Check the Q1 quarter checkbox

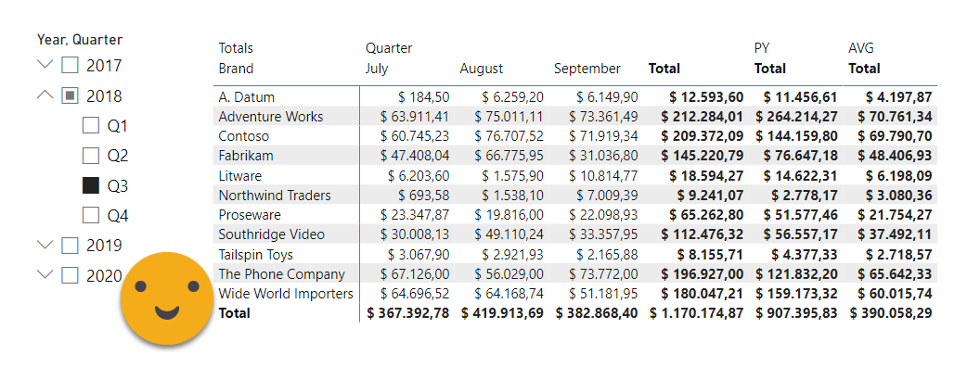tap(91, 126)
